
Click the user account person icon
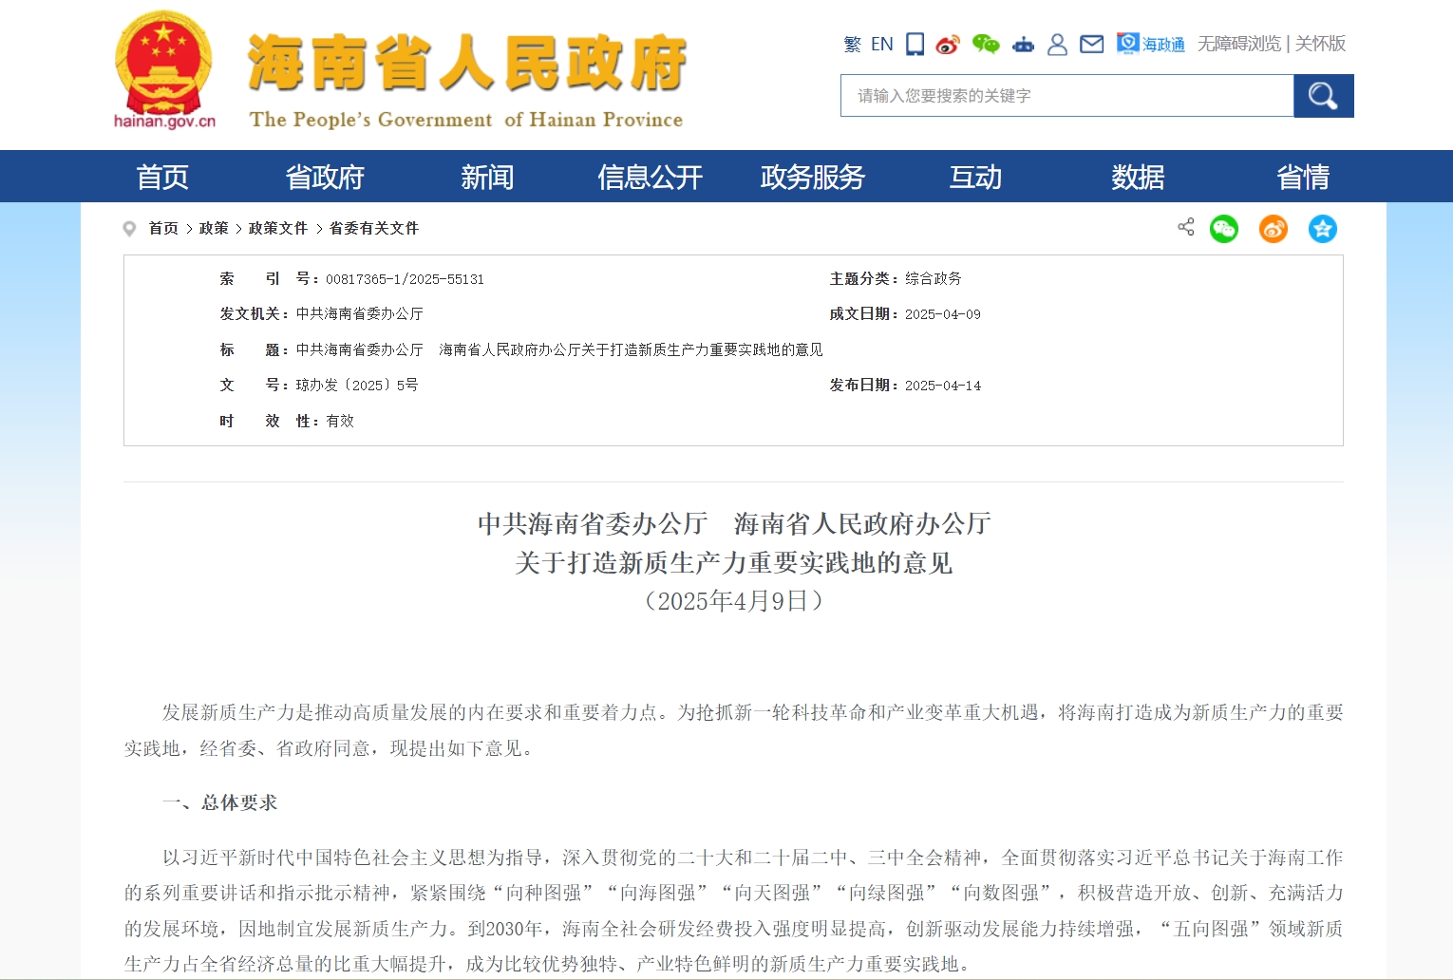click(1057, 45)
